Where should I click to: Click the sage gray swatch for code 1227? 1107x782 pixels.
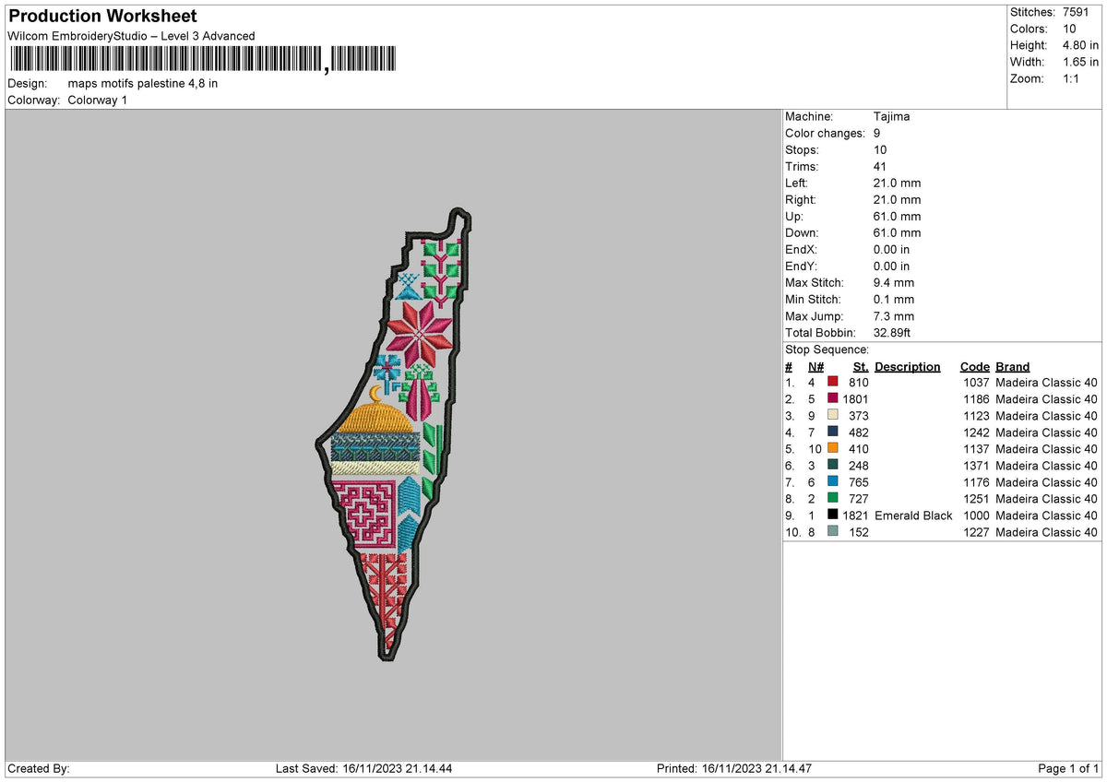pyautogui.click(x=833, y=531)
